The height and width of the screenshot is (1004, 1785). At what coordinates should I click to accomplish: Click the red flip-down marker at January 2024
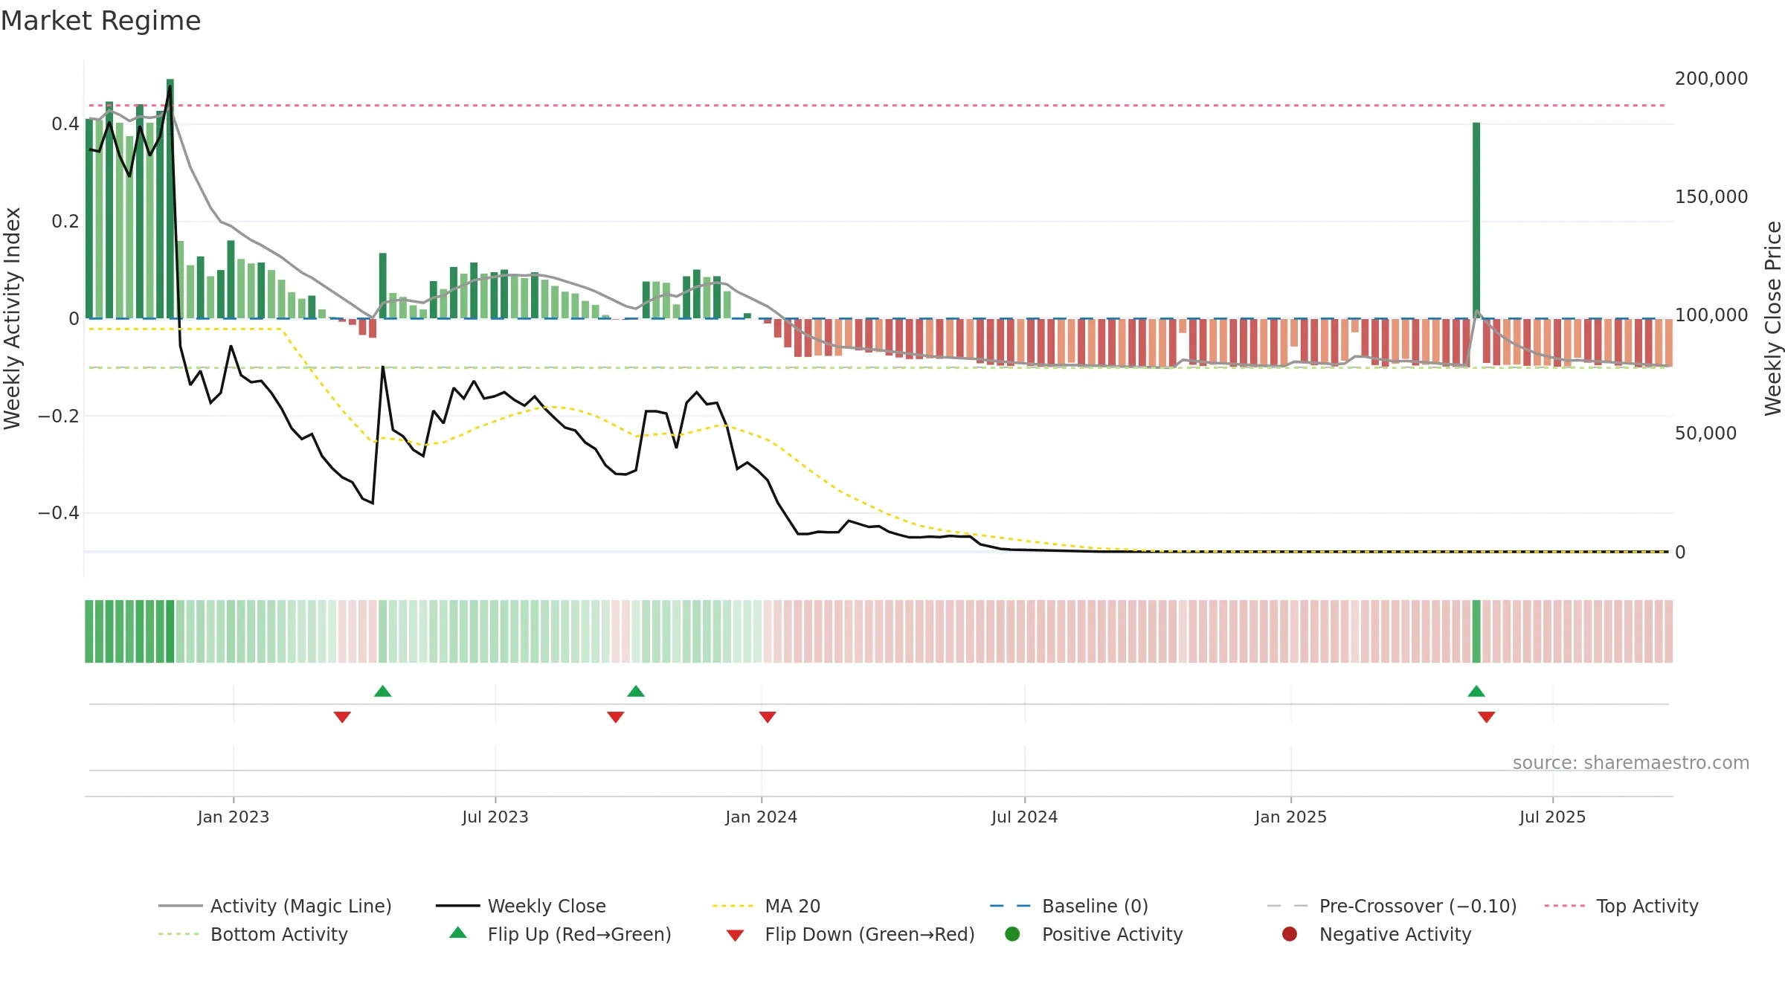pos(768,717)
